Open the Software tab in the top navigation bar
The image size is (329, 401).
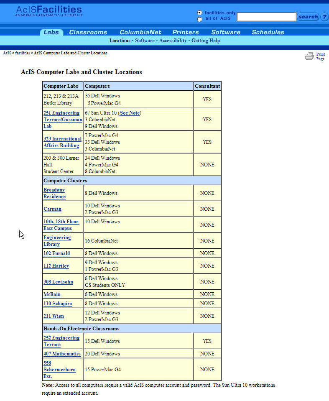click(x=225, y=32)
